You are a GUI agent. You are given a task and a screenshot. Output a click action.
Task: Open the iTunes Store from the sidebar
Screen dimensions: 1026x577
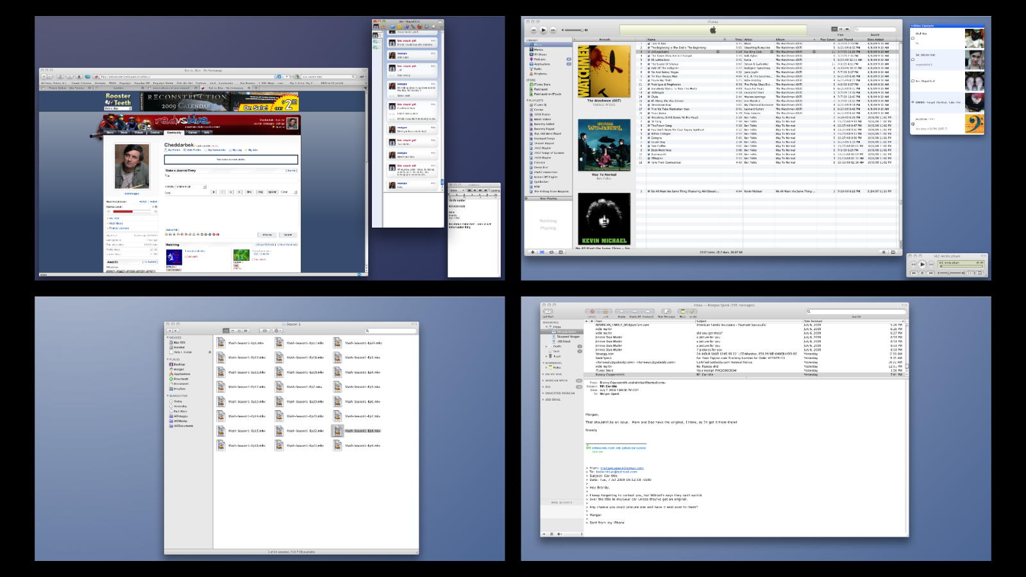coord(542,85)
